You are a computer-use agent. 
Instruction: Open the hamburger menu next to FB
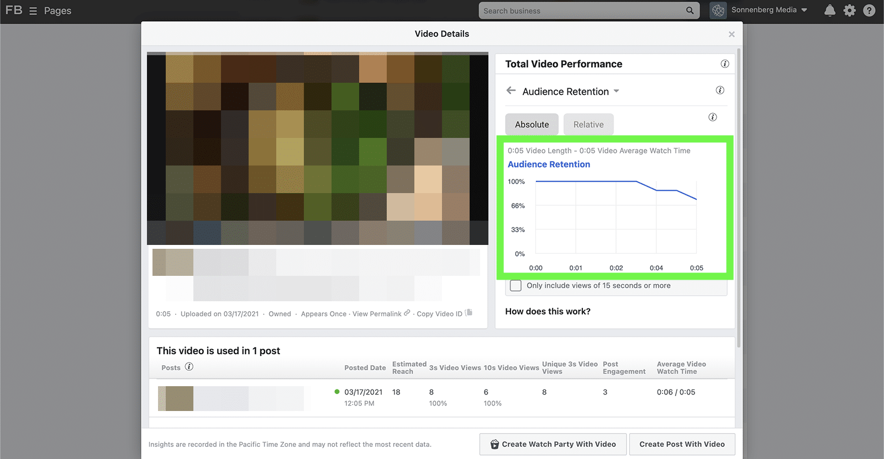click(33, 11)
